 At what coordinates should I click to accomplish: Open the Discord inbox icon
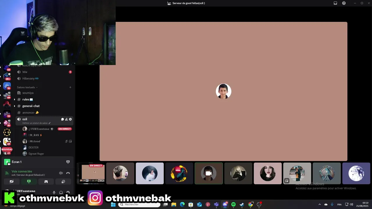click(335, 3)
